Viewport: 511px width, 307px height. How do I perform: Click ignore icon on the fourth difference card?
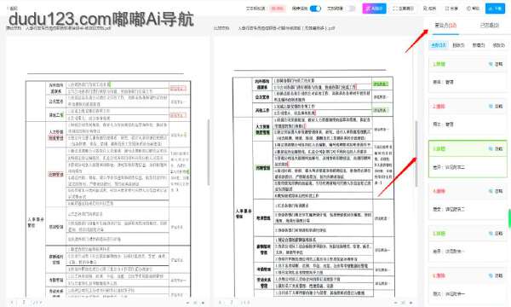tap(496, 191)
